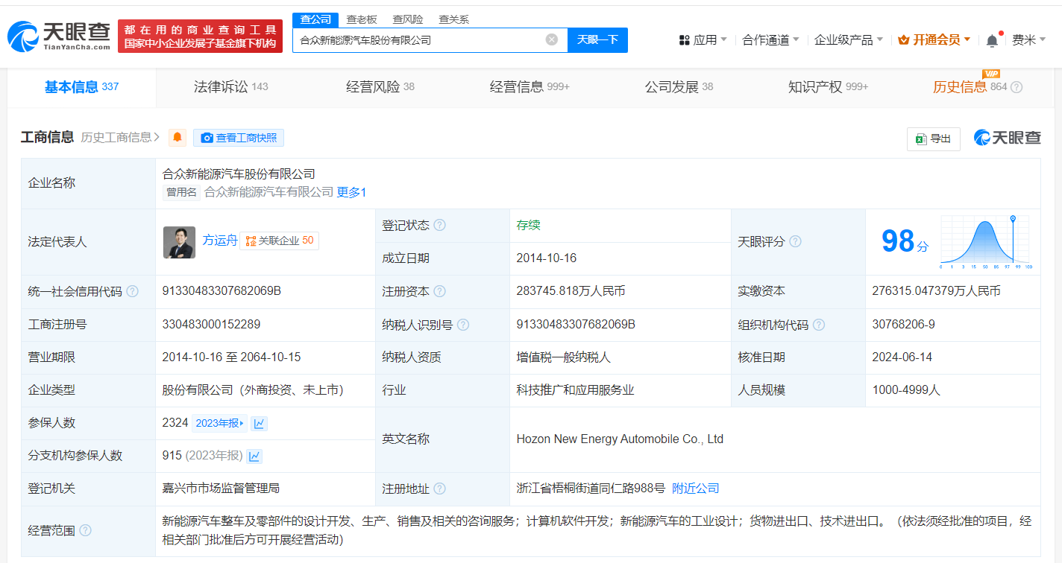This screenshot has height=563, width=1062.
Task: Open 方运舟 legal representative link
Action: (x=220, y=241)
